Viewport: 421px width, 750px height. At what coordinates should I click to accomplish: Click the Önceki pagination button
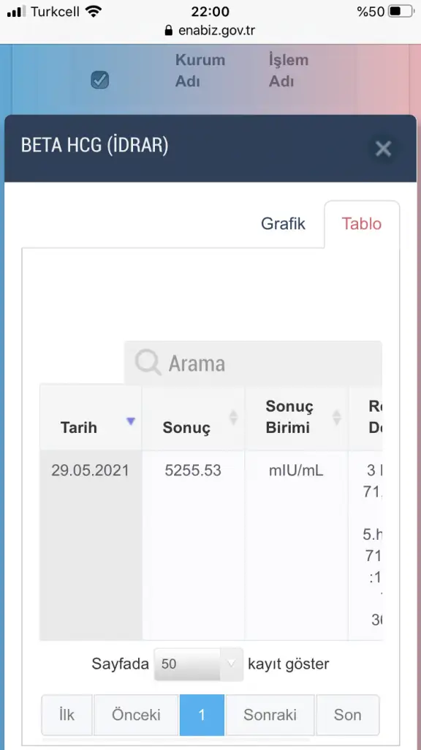tap(136, 715)
